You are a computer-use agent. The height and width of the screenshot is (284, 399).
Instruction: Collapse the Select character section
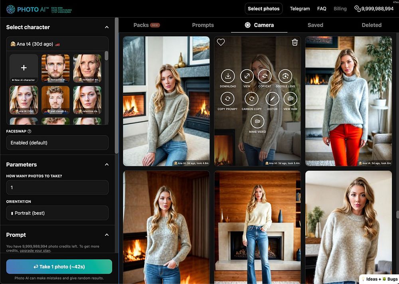click(x=107, y=27)
